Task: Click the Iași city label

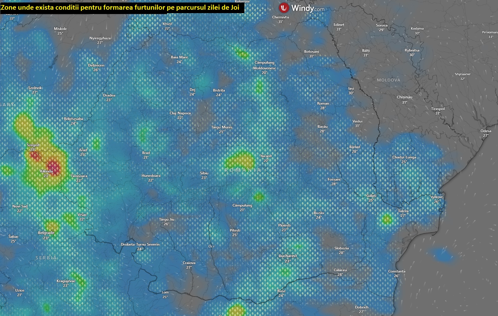Action: 351,88
